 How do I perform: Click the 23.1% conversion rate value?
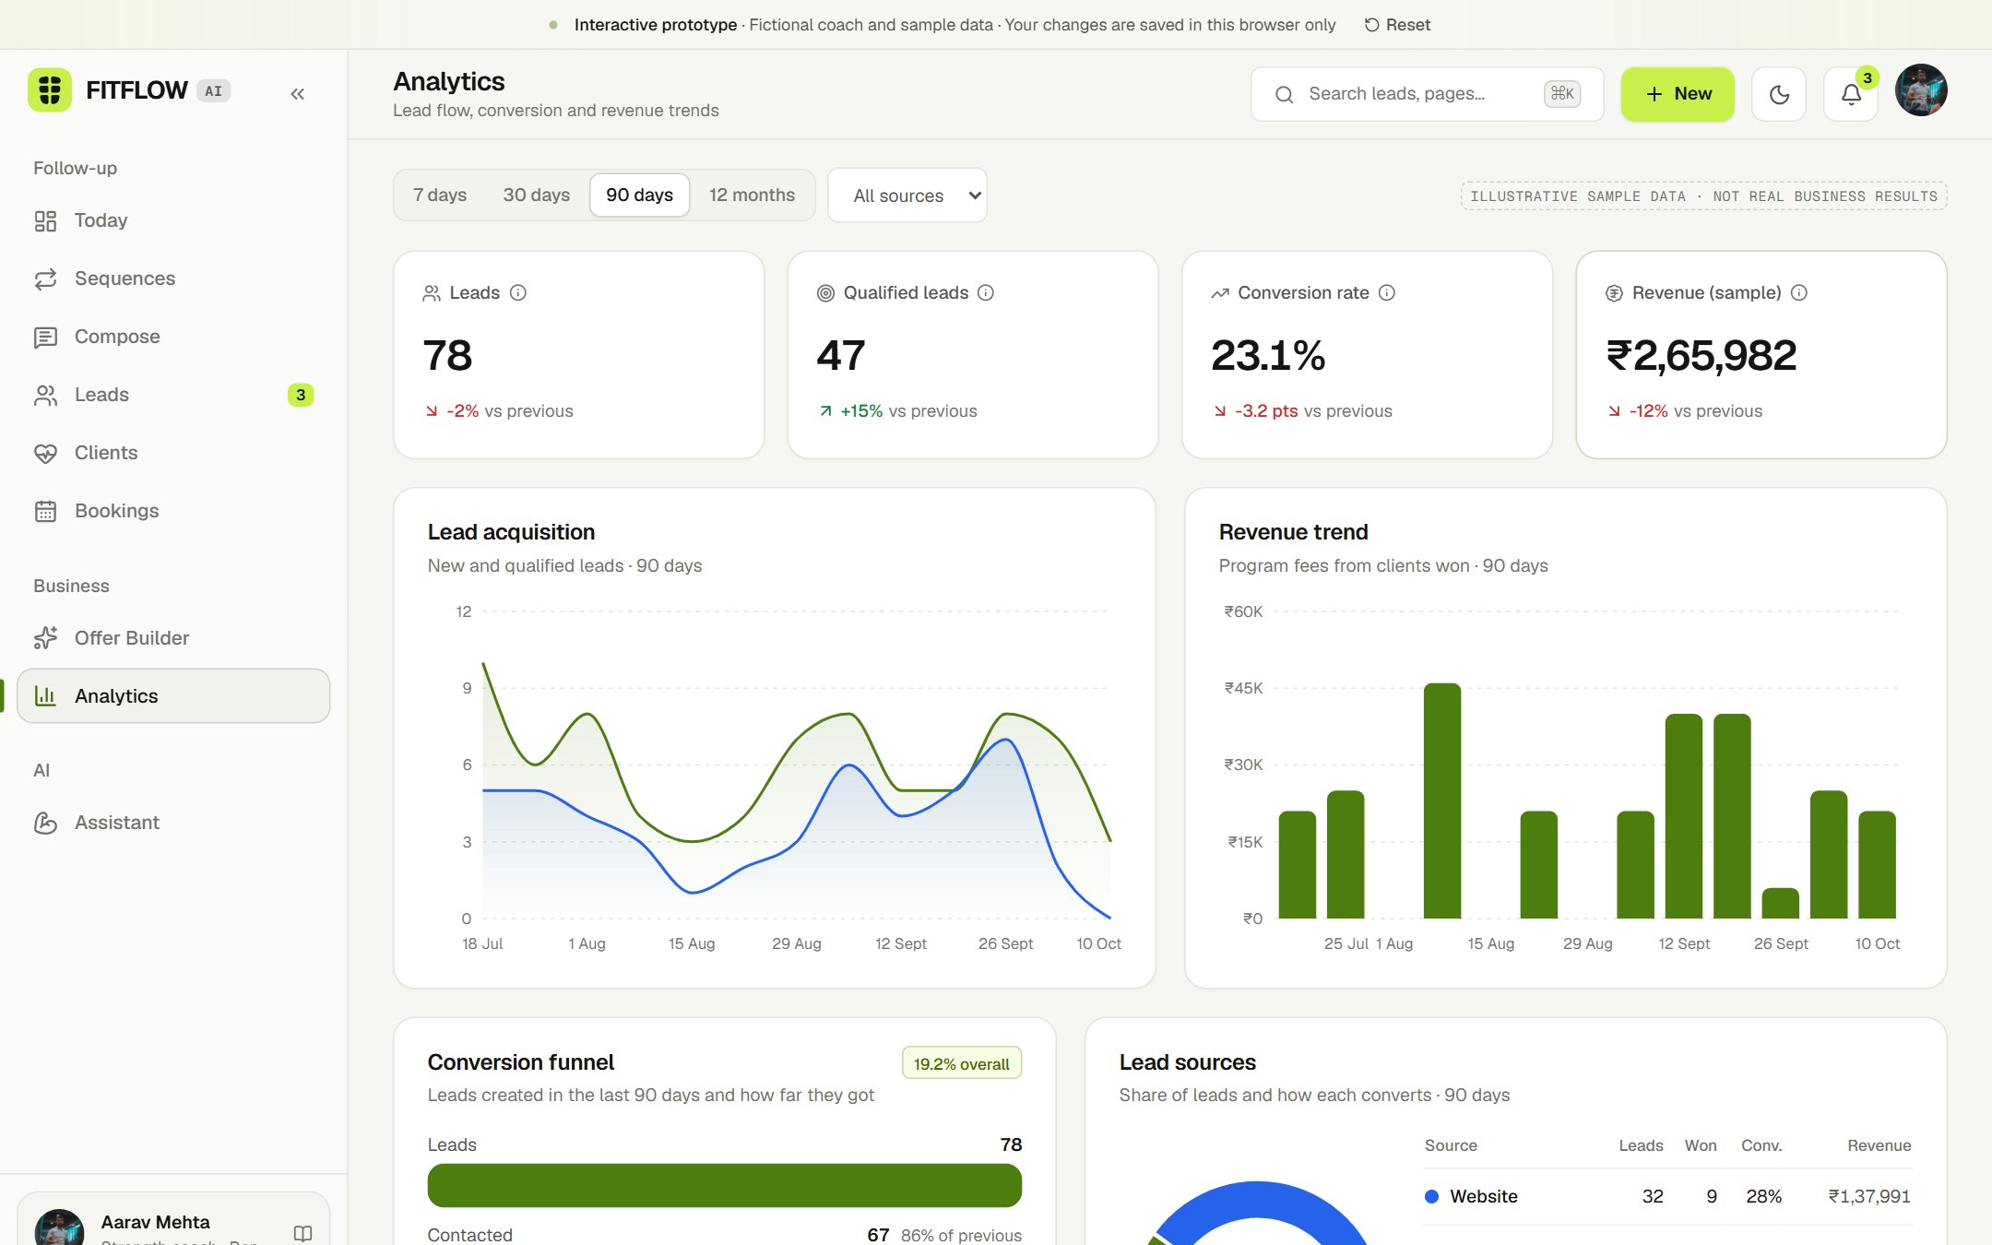tap(1268, 356)
